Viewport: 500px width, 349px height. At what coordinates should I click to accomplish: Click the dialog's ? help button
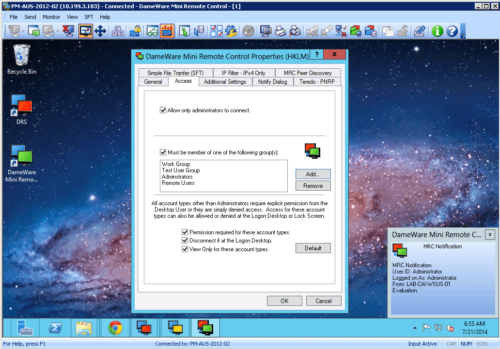pyautogui.click(x=316, y=54)
